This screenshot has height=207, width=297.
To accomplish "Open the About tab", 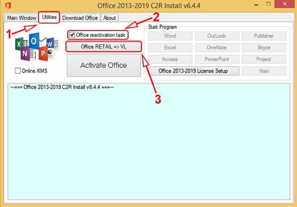I will point(110,18).
